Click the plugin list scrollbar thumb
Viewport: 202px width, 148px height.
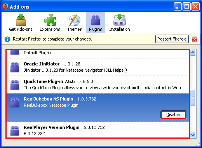[x=193, y=97]
